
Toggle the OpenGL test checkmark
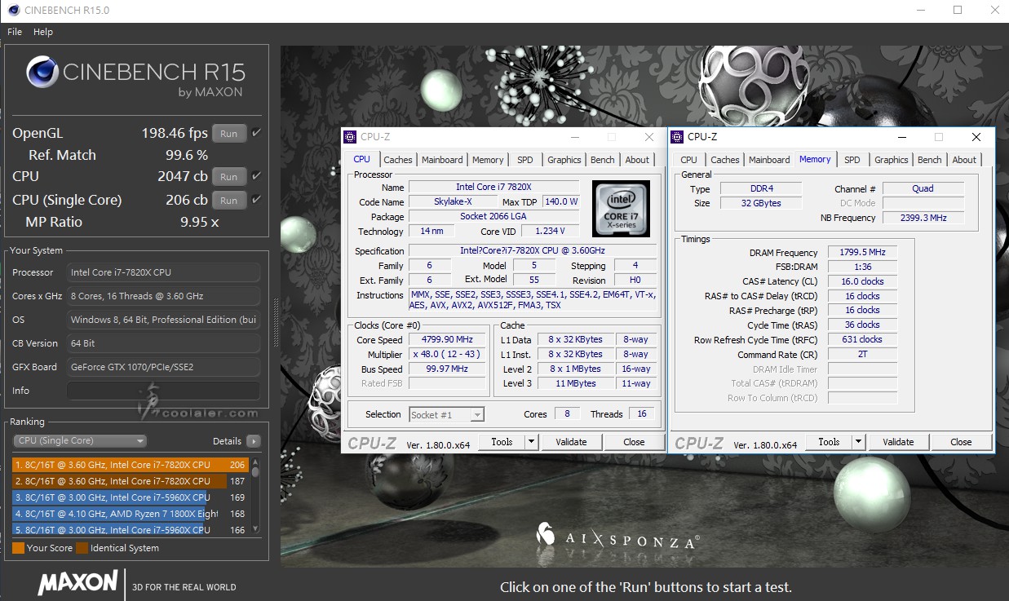[257, 133]
